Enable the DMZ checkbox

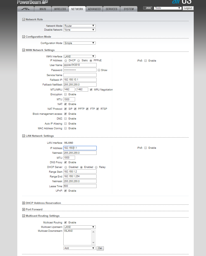pos(65,119)
